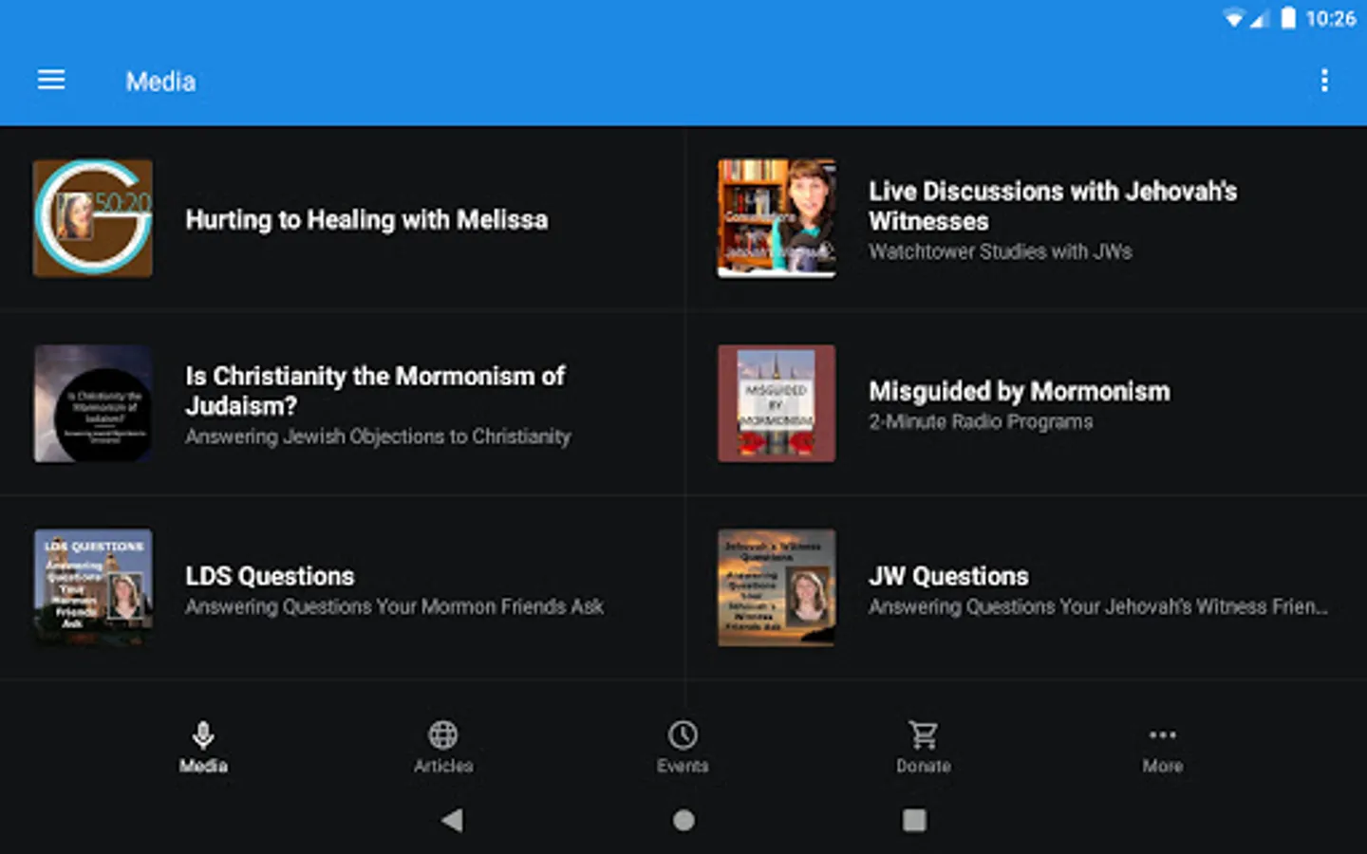Tap the Wi-Fi status icon
Viewport: 1367px width, 854px height.
point(1234,18)
